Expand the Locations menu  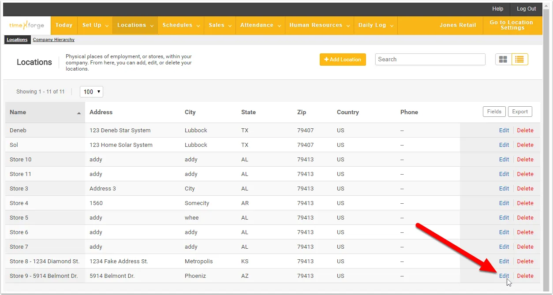[135, 25]
